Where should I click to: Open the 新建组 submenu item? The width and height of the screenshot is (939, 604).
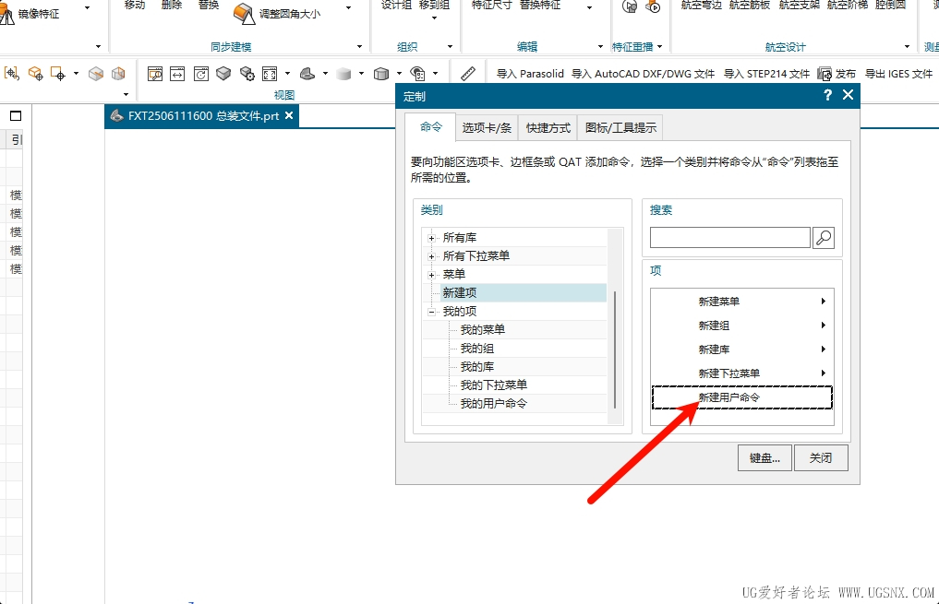(x=742, y=326)
